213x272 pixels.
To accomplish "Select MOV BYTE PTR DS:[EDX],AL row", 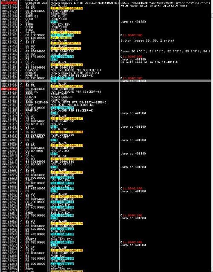I will (x=72, y=105).
